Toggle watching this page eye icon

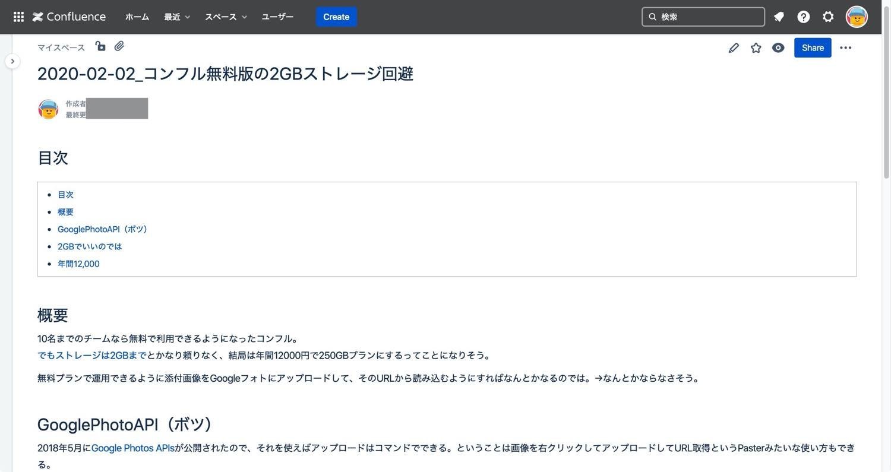[x=778, y=47]
